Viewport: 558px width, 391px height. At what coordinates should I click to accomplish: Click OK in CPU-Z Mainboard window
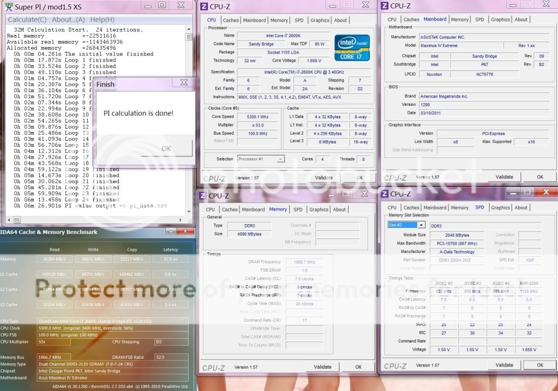tap(540, 177)
